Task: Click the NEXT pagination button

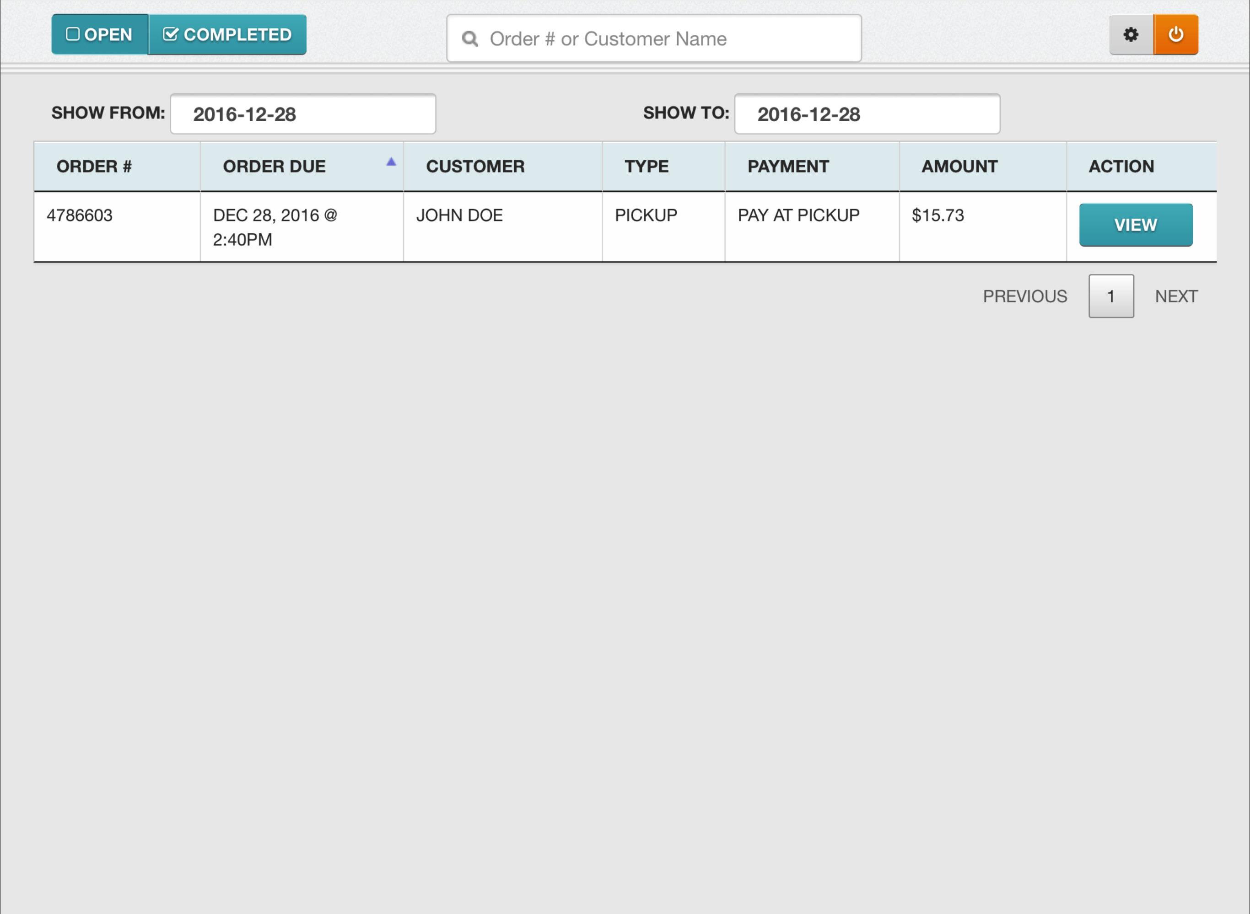Action: click(x=1176, y=296)
